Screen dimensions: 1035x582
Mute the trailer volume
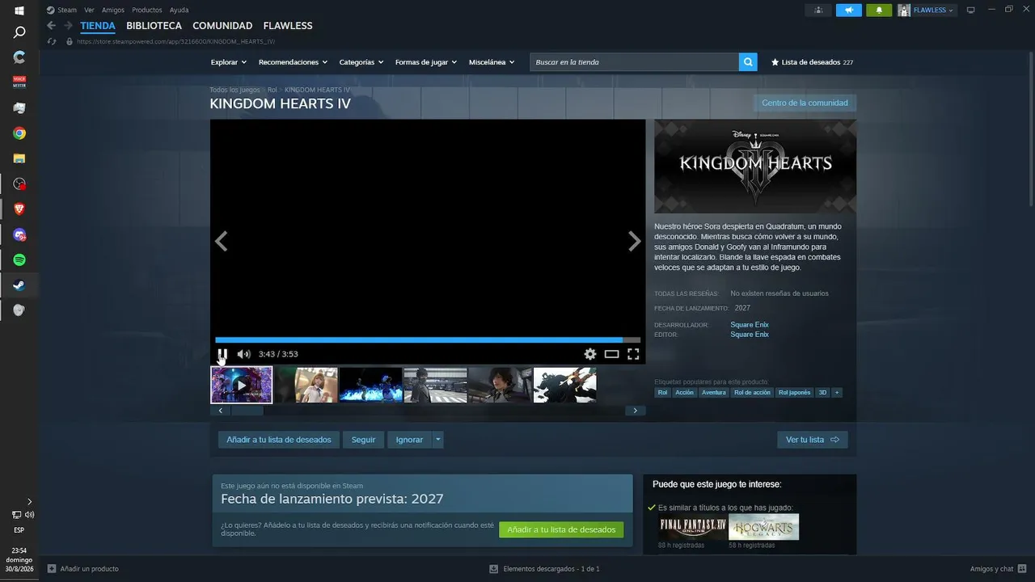tap(243, 354)
